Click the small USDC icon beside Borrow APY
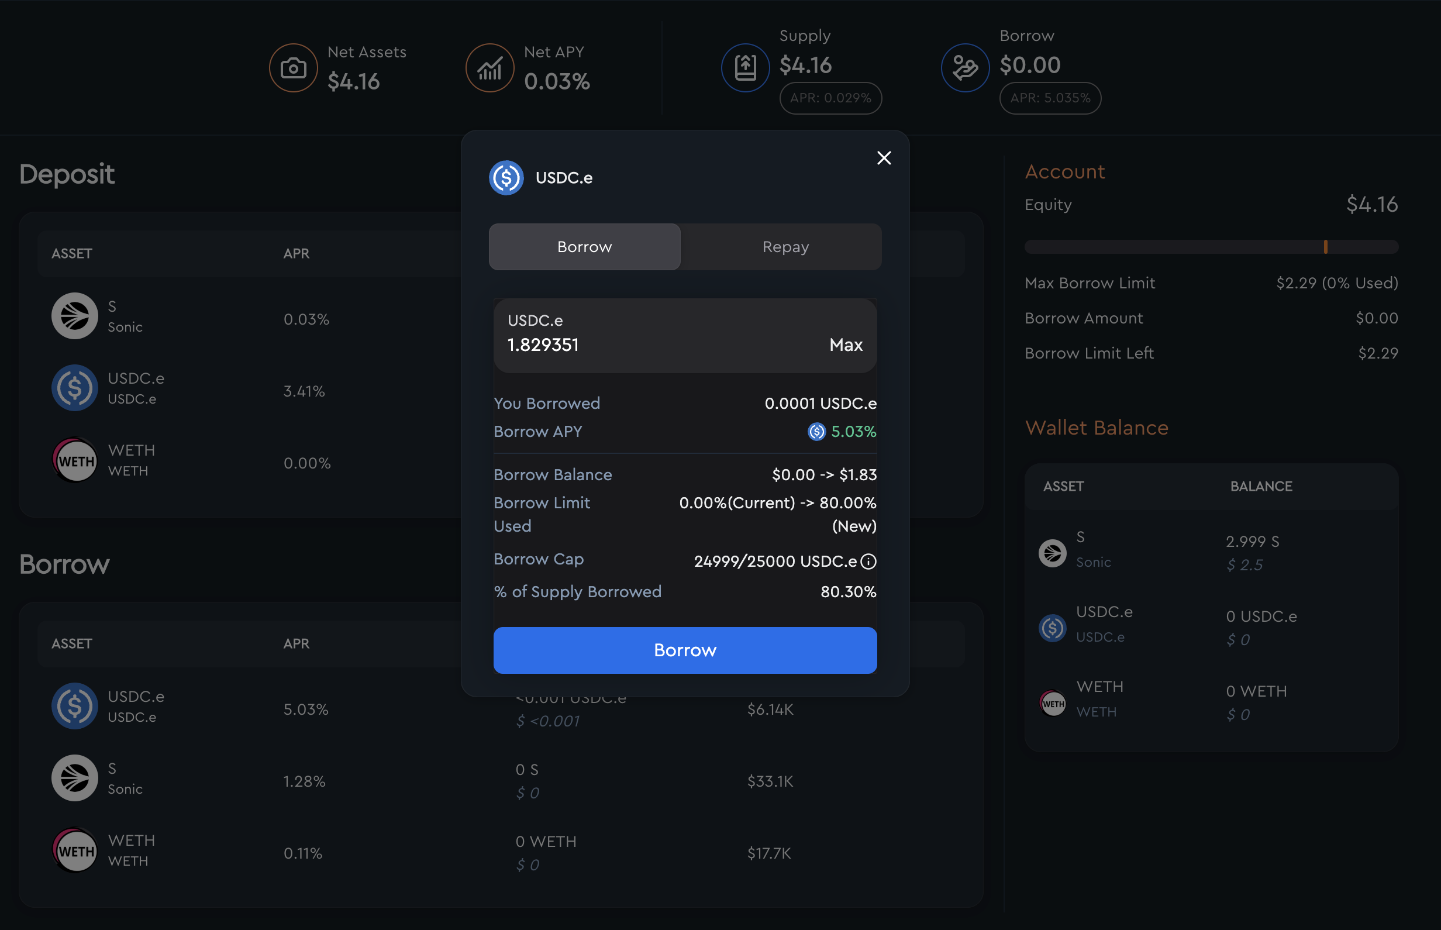The image size is (1441, 930). (816, 432)
